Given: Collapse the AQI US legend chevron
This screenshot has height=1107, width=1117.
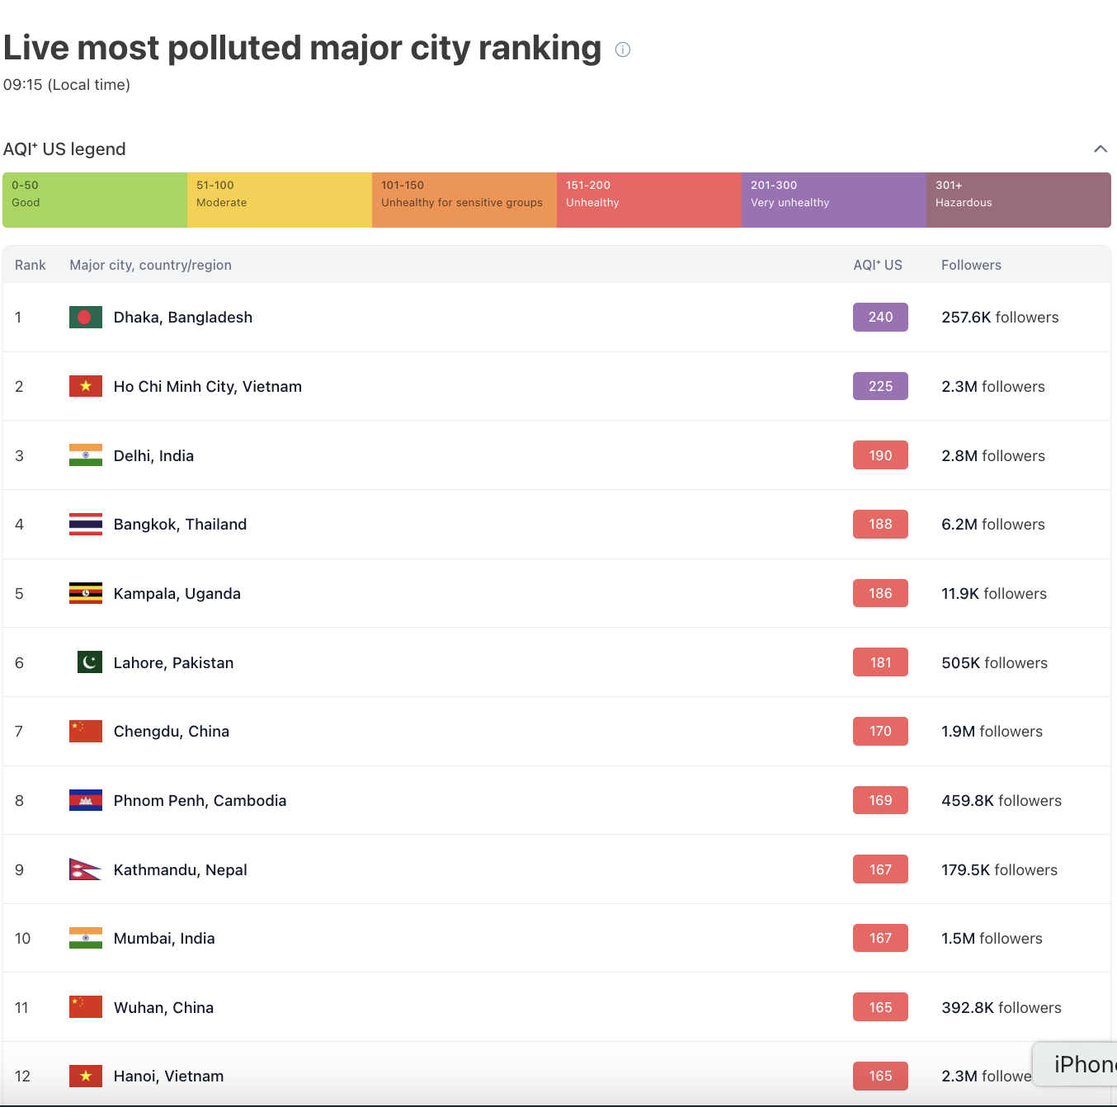Looking at the screenshot, I should 1100,149.
